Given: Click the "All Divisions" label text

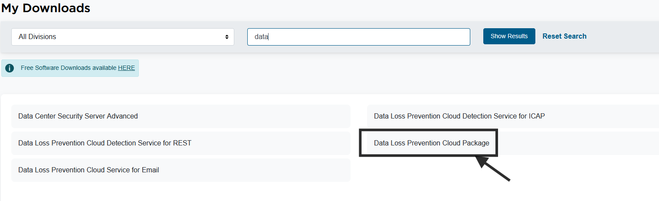Looking at the screenshot, I should pos(37,37).
